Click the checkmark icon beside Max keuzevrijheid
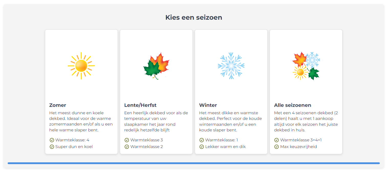Viewport: 389px width, 170px height. click(277, 147)
